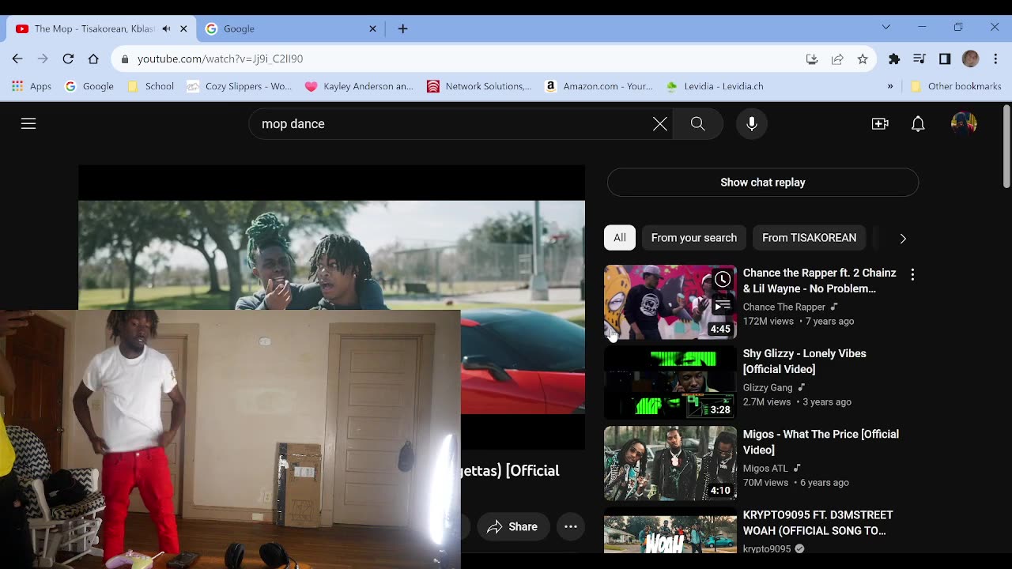This screenshot has height=569, width=1012.
Task: Open the Apps bookmark shortcut
Action: point(32,86)
